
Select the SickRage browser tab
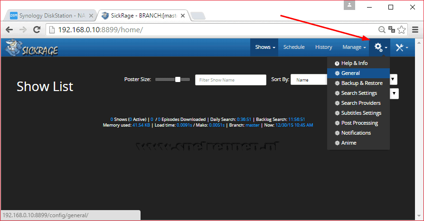143,16
